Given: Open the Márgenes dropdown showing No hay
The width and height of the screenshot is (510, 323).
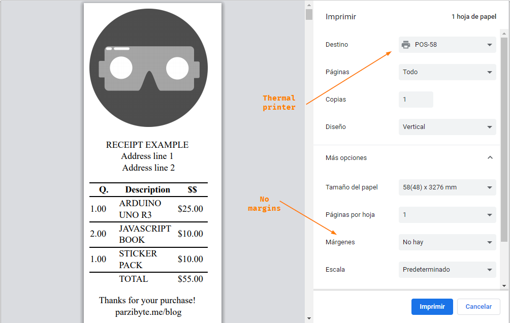Looking at the screenshot, I should [x=447, y=242].
